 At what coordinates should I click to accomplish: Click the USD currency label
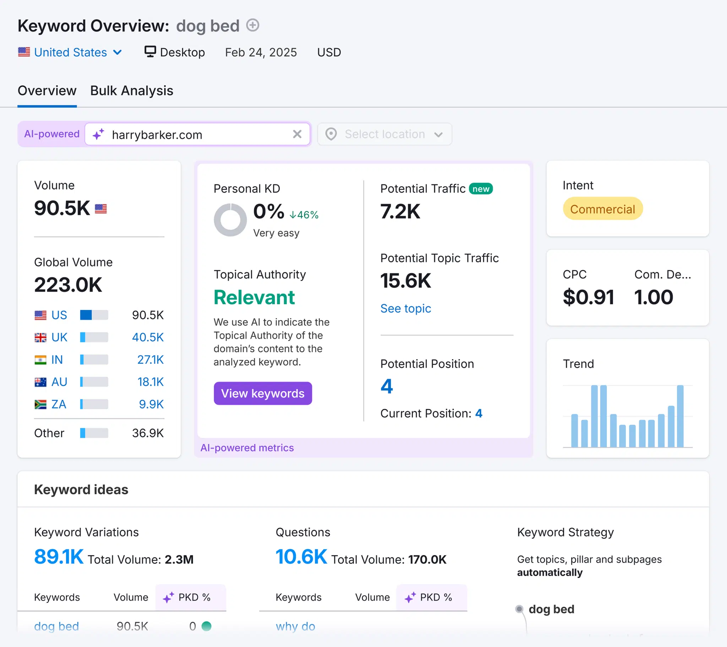pyautogui.click(x=329, y=52)
